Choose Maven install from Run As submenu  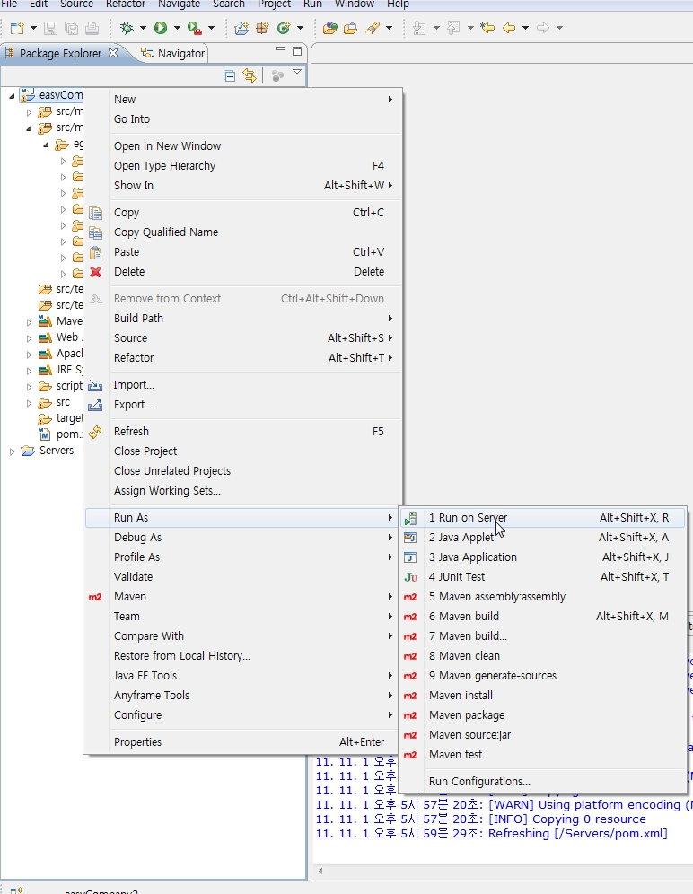461,696
